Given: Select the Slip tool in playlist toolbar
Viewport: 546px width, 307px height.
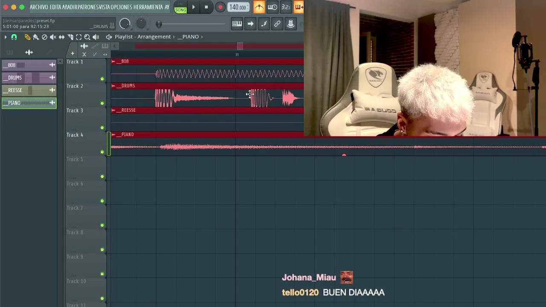Looking at the screenshot, I should [x=61, y=37].
